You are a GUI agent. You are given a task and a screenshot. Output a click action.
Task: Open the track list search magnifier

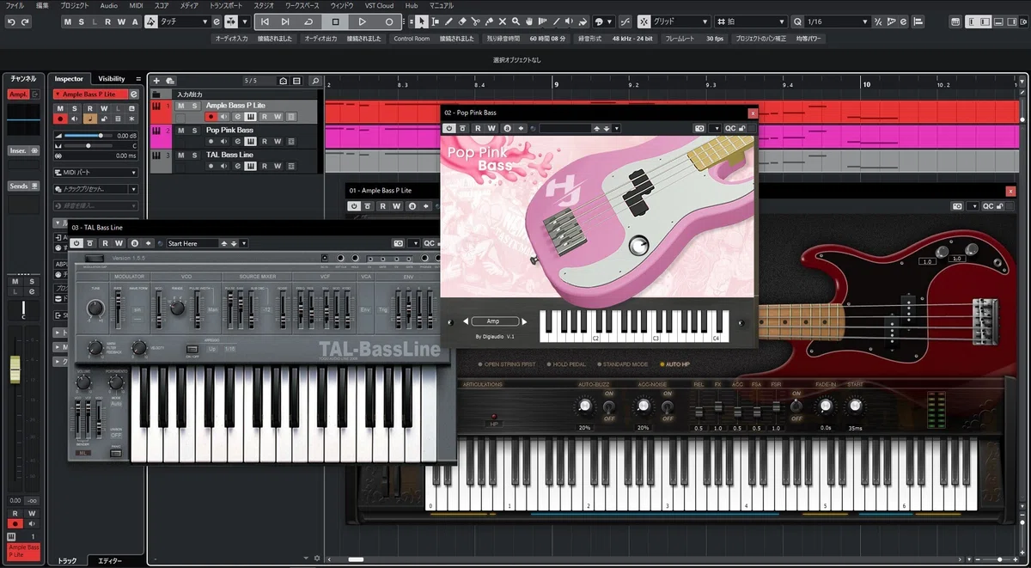(315, 81)
